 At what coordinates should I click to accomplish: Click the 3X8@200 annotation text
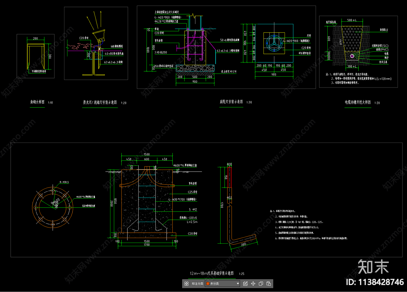point(161,52)
